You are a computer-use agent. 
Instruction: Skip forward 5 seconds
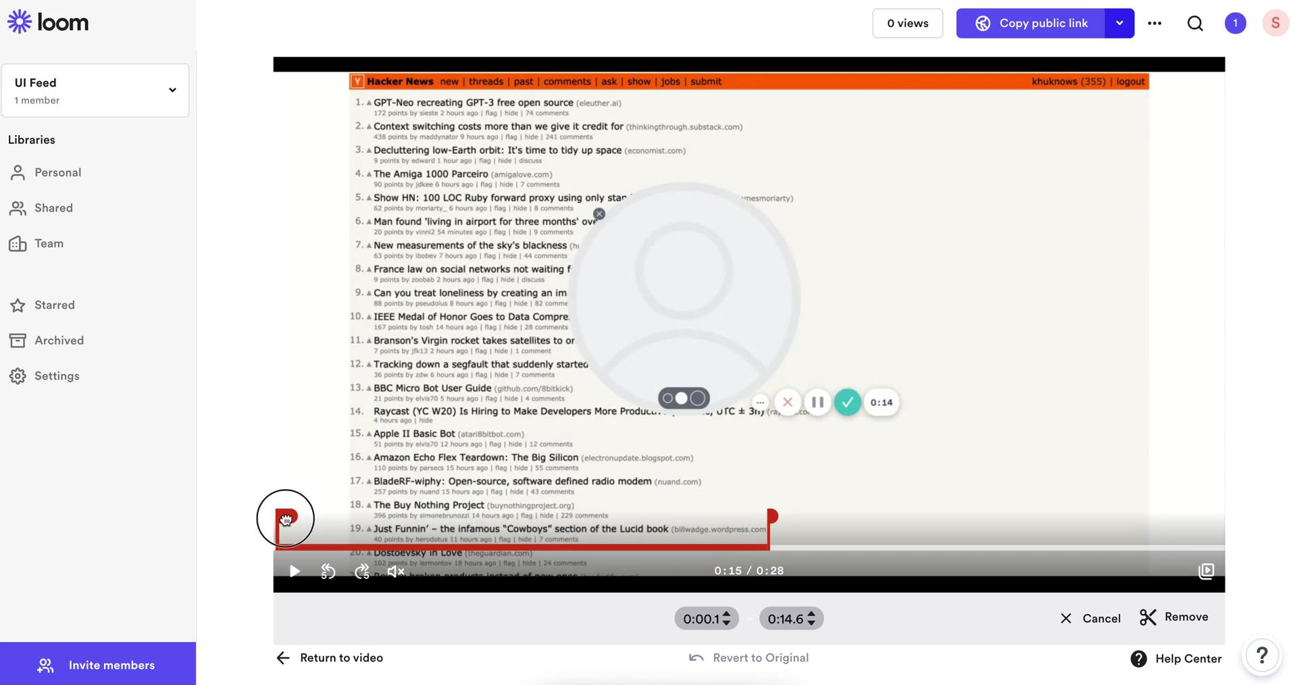pos(362,572)
